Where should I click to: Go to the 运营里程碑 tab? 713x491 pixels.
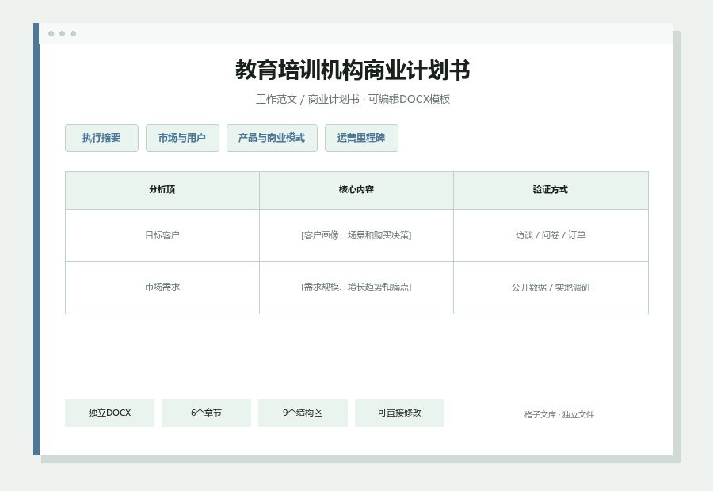361,139
